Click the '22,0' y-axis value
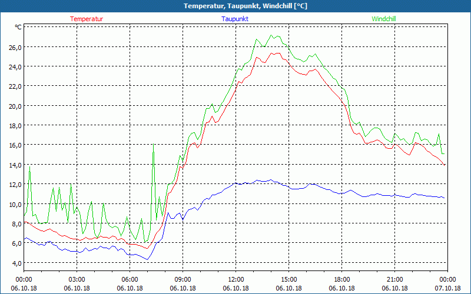The height and width of the screenshot is (294, 471). (x=15, y=86)
